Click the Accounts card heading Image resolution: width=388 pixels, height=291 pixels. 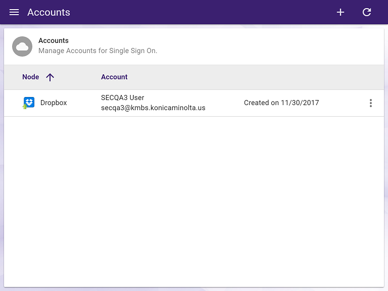coord(54,40)
